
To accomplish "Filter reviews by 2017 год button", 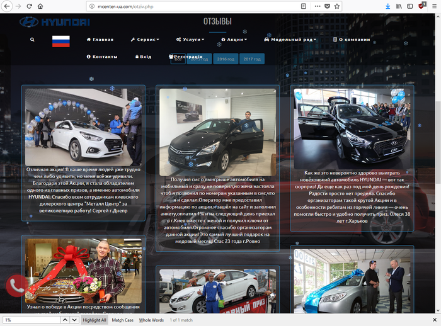I will pos(252,59).
